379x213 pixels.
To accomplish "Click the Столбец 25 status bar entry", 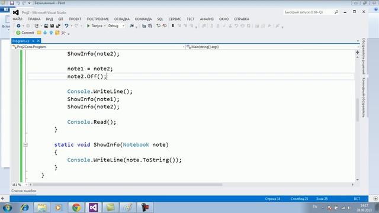I will 299,199.
